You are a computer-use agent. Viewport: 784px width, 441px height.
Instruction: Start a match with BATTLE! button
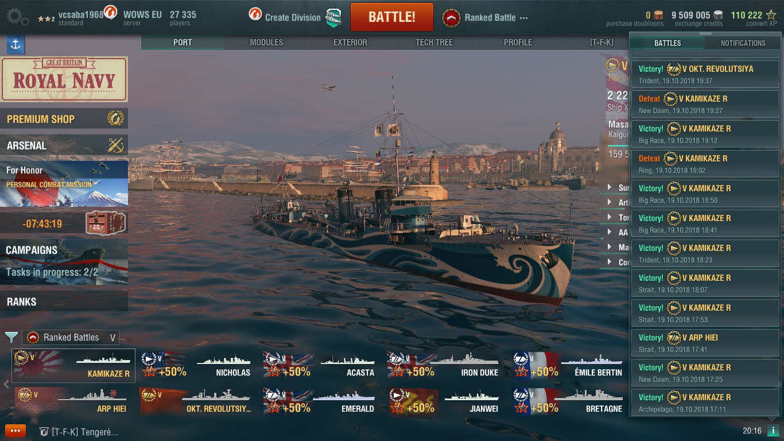[x=392, y=17]
